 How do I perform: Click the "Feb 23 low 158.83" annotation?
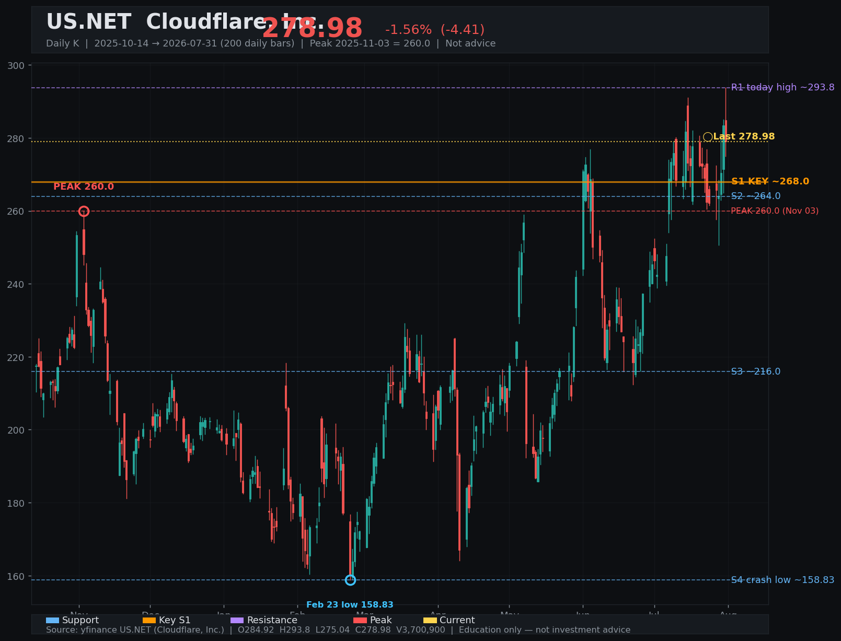(x=350, y=605)
